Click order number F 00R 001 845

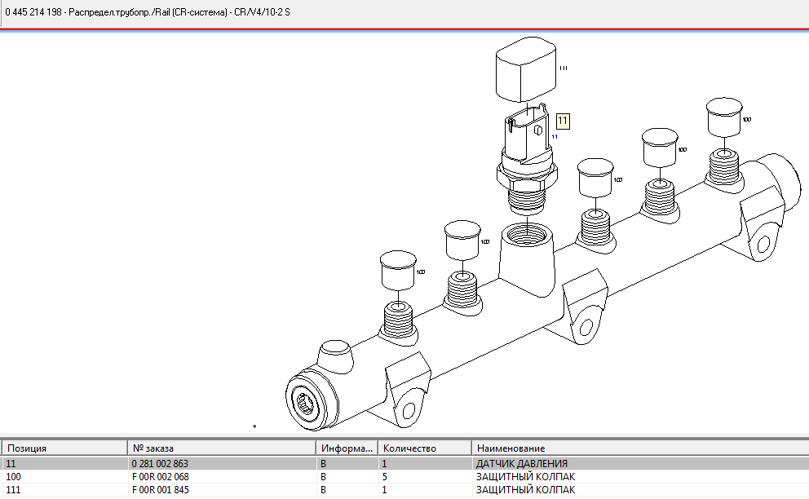[x=160, y=489]
